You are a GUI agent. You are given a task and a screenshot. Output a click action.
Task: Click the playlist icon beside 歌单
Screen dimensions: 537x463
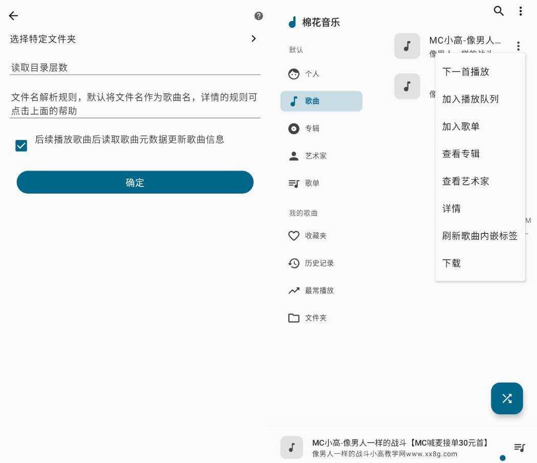pos(294,184)
